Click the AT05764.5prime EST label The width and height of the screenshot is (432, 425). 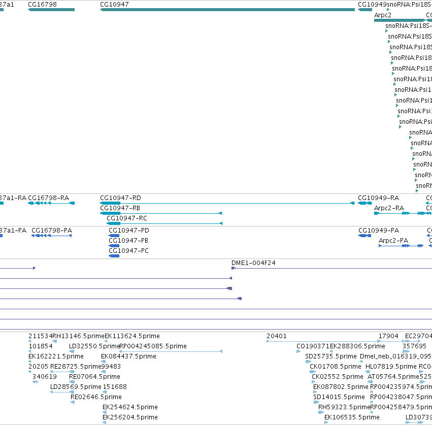(x=393, y=377)
